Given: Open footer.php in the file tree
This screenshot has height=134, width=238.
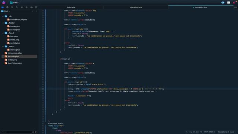Looking at the screenshot, I should pos(15,26).
